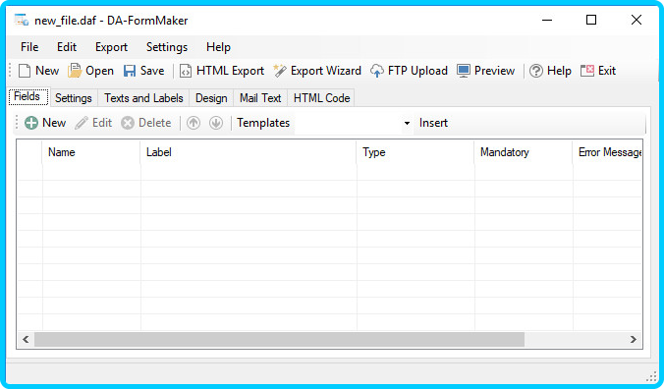Open the form Preview
Screen dimensions: 664x389
coord(485,71)
